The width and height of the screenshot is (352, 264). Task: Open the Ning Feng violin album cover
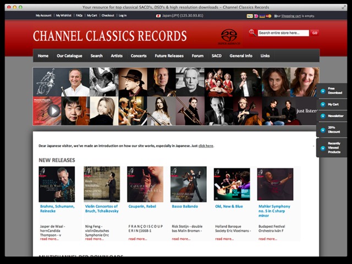[102, 184]
